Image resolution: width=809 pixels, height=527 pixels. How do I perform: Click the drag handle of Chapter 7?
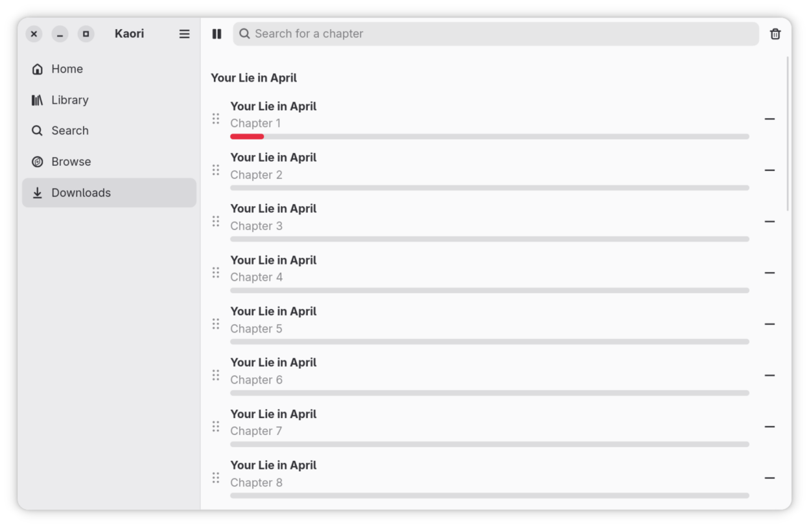[x=216, y=427]
